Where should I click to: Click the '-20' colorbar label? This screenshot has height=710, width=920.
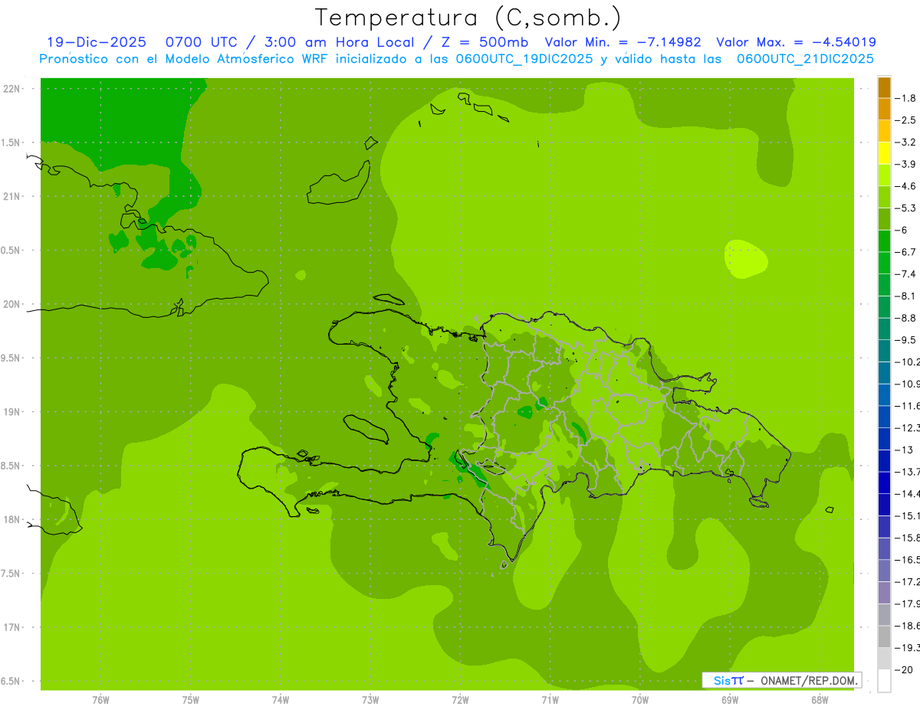click(905, 670)
